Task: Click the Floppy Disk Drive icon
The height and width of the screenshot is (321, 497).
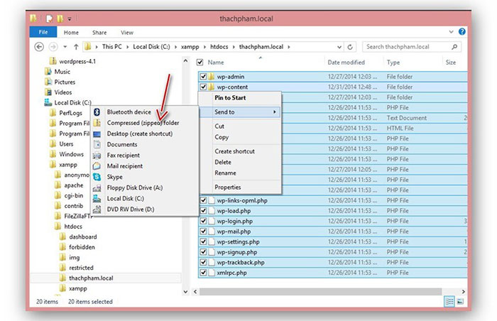Action: (x=97, y=187)
